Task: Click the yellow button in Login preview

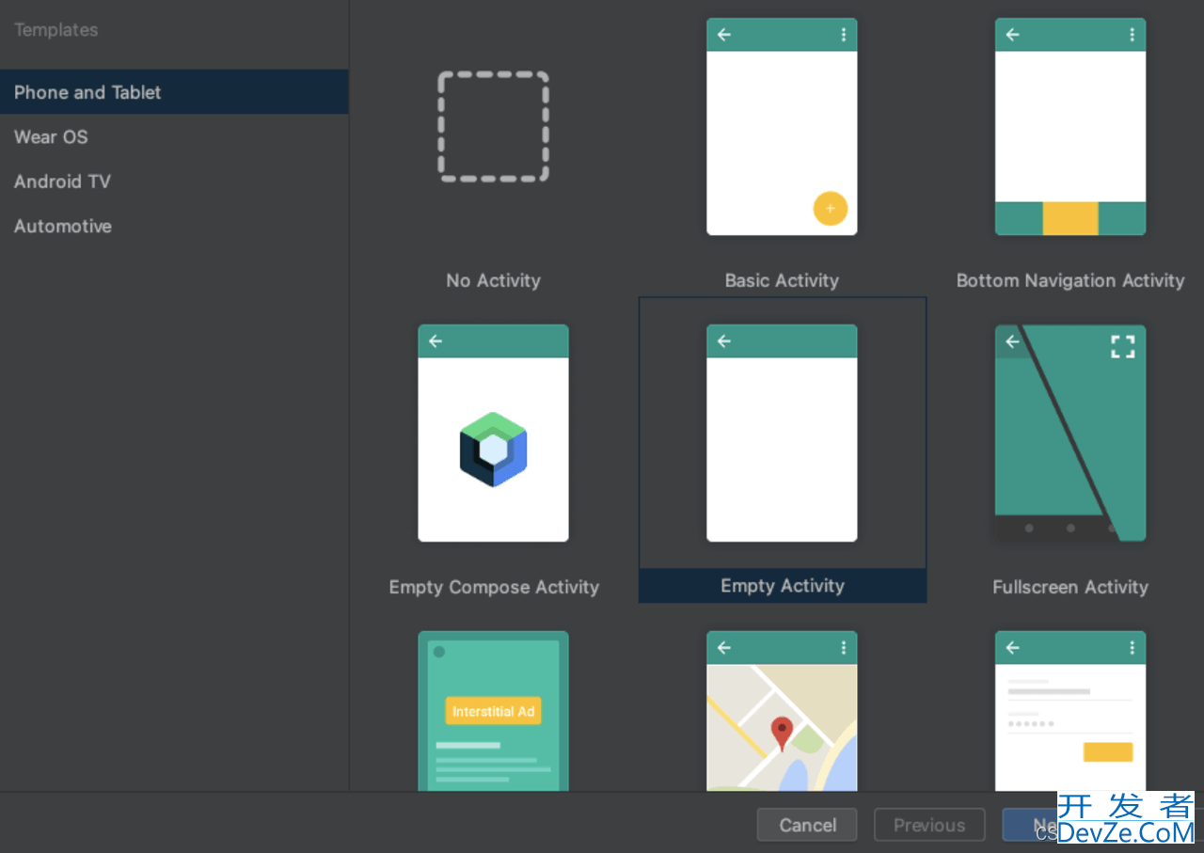Action: (x=1108, y=751)
